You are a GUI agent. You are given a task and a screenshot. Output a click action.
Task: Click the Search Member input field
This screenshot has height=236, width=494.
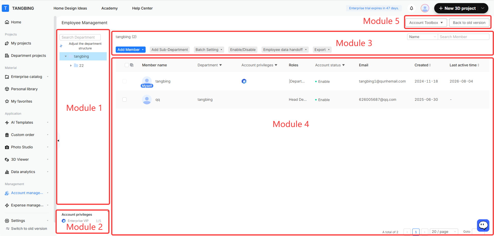click(464, 37)
